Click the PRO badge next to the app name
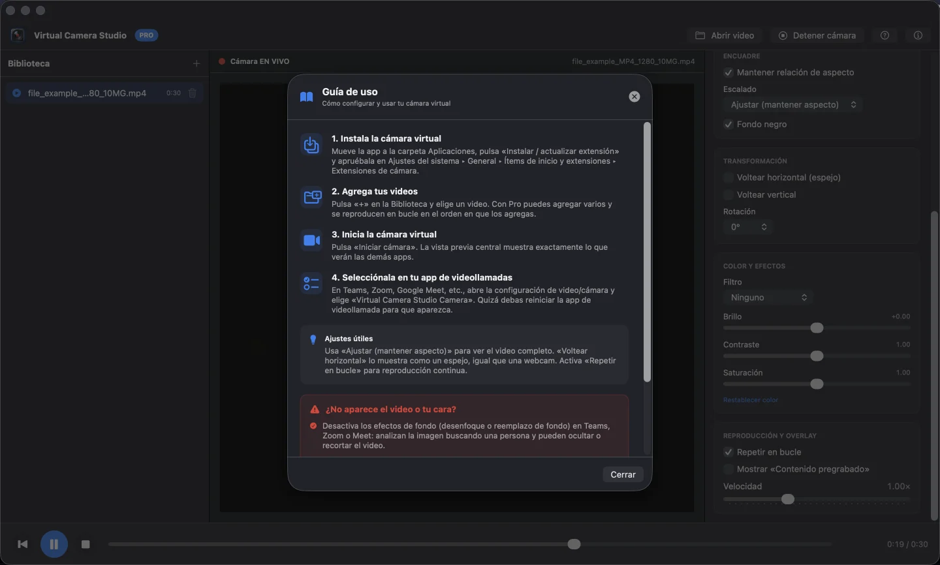The height and width of the screenshot is (565, 940). (146, 35)
